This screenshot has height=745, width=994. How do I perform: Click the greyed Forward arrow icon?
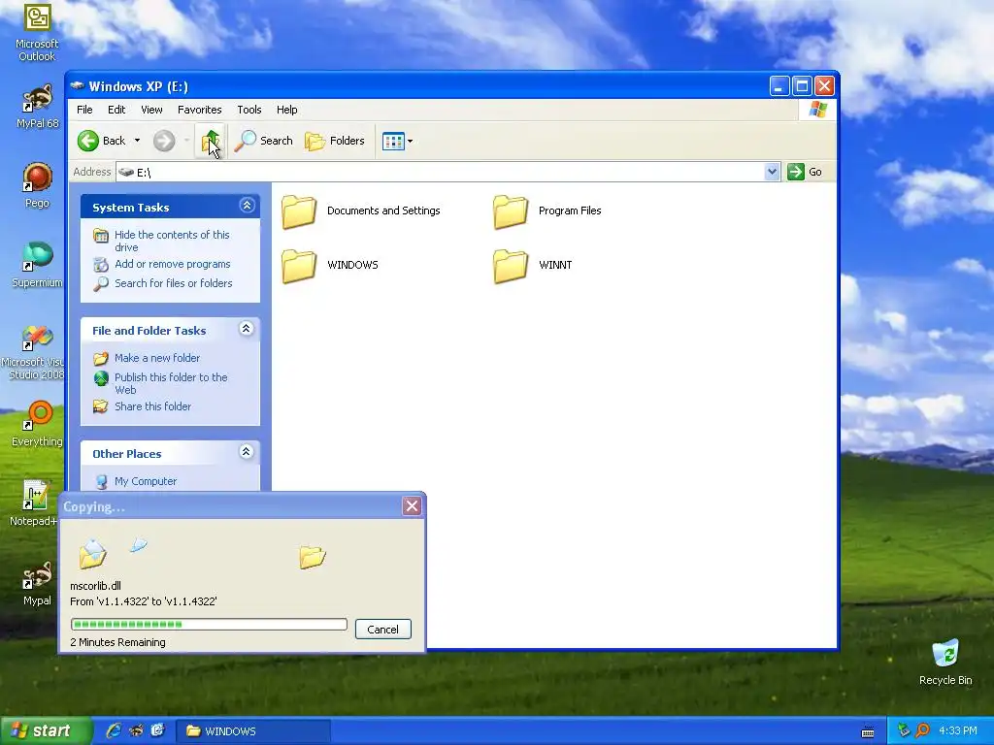[x=164, y=141]
